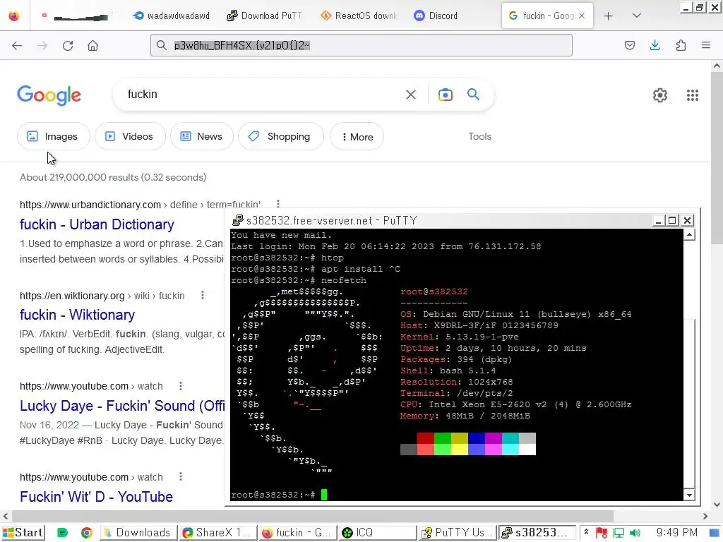The width and height of the screenshot is (723, 542).
Task: Select the Images search filter
Action: tap(53, 136)
